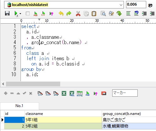
Task: Export the grid as HTML
Action: coord(80,94)
